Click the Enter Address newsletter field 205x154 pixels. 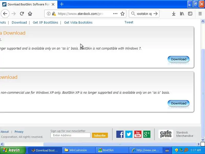tap(70, 135)
